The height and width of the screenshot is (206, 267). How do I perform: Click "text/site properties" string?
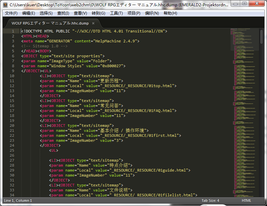point(77,56)
